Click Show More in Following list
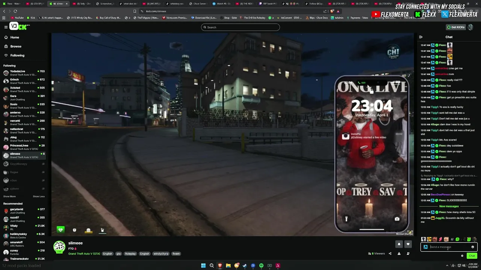Image resolution: width=481 pixels, height=270 pixels. point(9,196)
